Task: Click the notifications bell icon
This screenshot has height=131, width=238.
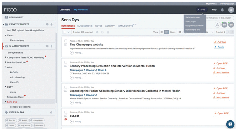Action: [222, 10]
